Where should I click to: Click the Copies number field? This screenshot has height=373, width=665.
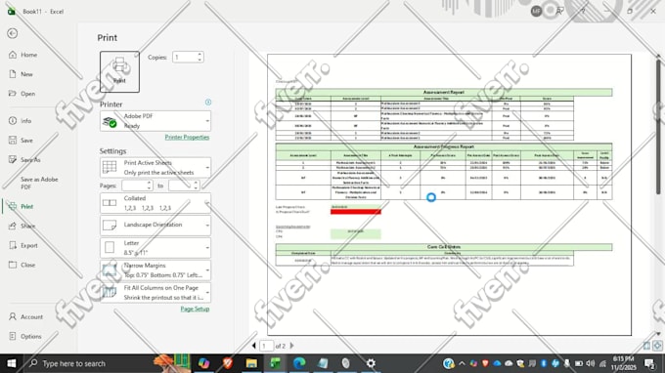pos(184,57)
